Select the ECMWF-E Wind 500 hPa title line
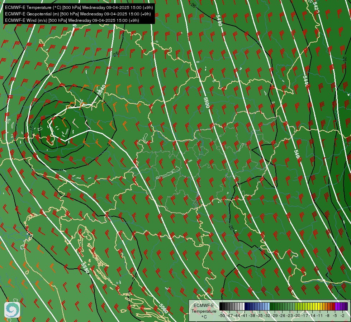 pos(72,20)
